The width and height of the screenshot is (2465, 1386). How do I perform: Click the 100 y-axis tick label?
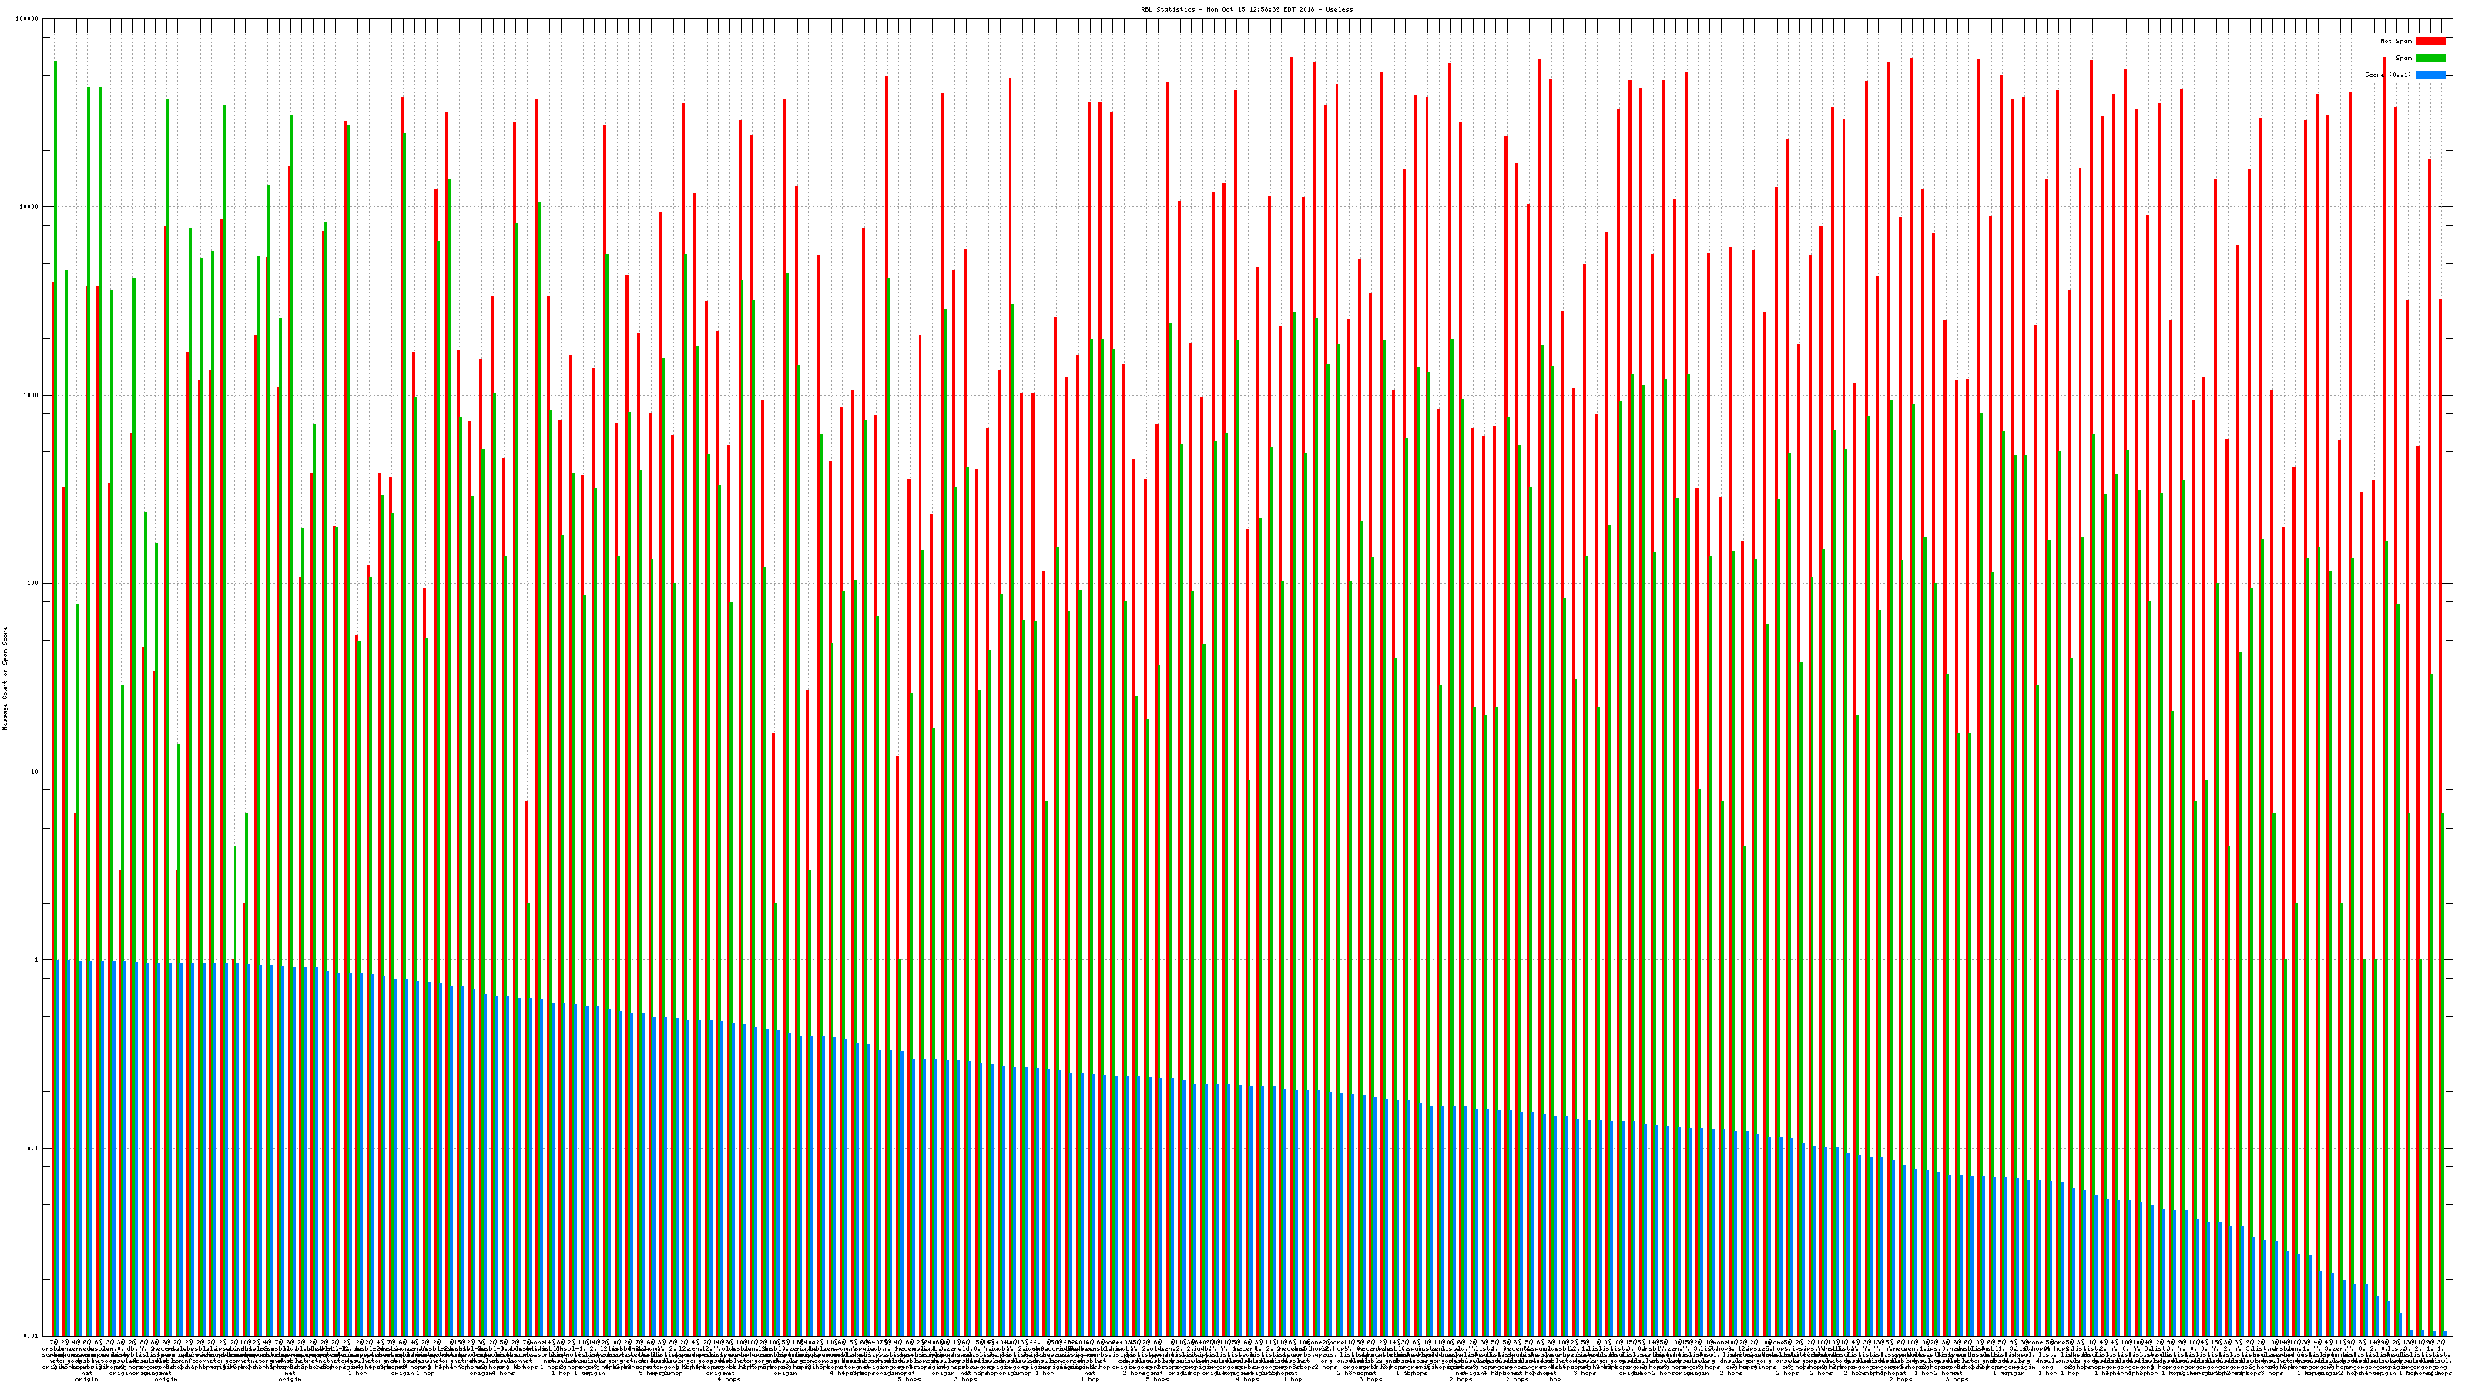click(x=33, y=584)
